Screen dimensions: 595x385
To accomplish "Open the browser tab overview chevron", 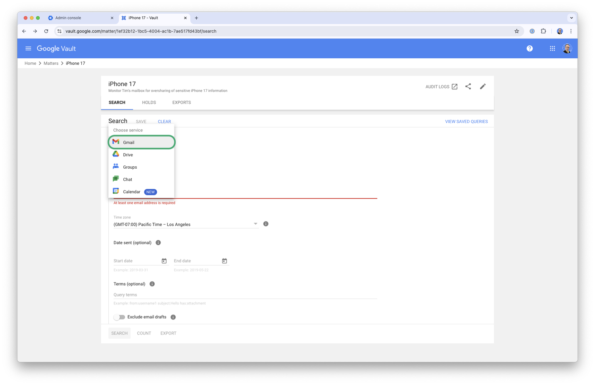I will [571, 18].
